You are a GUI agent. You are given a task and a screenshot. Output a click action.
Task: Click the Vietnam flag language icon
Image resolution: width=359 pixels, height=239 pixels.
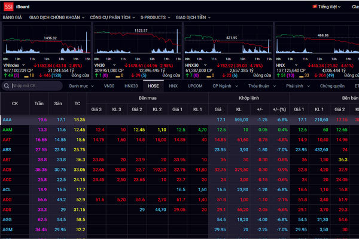coord(315,6)
